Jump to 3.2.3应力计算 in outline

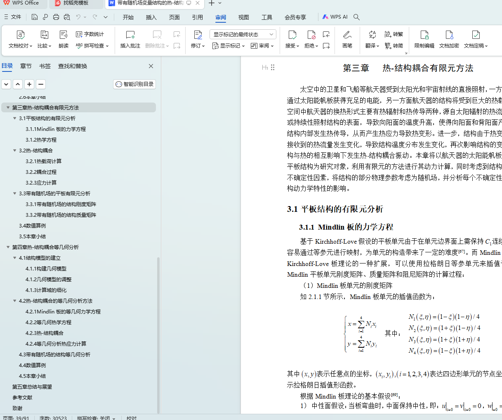41,183
